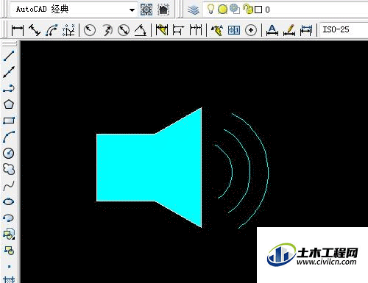Open the Layer Properties Manager

point(194,10)
